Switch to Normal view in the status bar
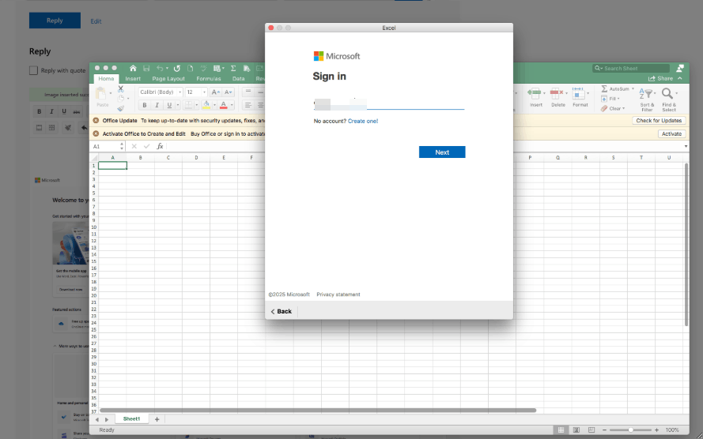The height and width of the screenshot is (439, 703). point(561,430)
